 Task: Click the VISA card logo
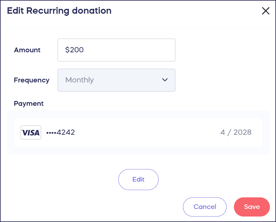tap(31, 133)
